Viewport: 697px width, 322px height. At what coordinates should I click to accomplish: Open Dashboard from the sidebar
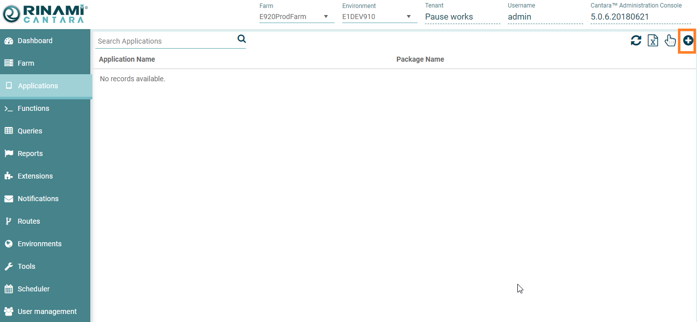[35, 41]
